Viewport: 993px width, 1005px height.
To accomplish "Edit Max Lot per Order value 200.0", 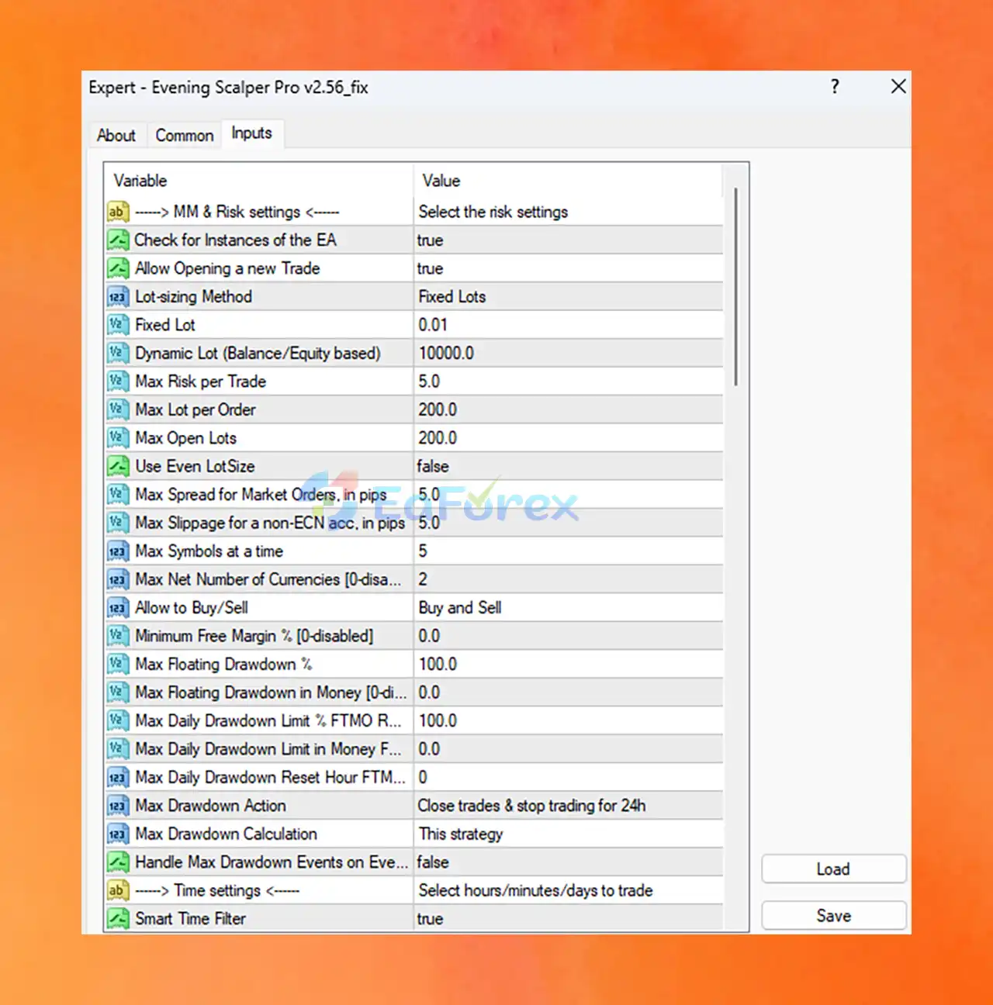I will 568,409.
